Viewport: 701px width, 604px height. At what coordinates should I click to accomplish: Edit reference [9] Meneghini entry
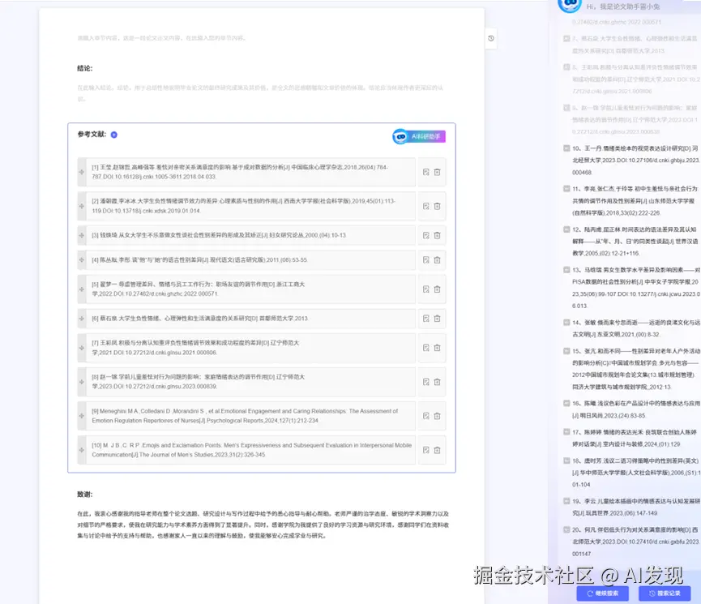(426, 416)
